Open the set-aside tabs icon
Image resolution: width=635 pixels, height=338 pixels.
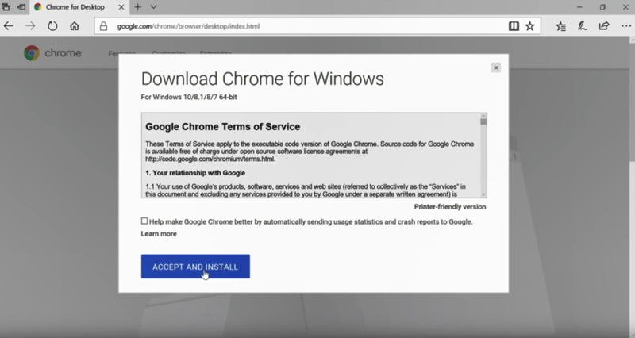click(6, 7)
